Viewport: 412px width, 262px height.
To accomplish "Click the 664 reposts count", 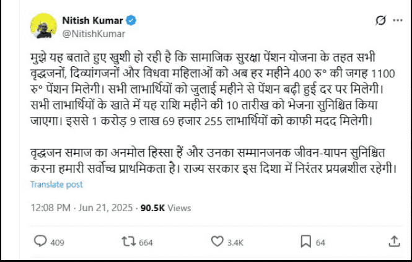I will [146, 242].
